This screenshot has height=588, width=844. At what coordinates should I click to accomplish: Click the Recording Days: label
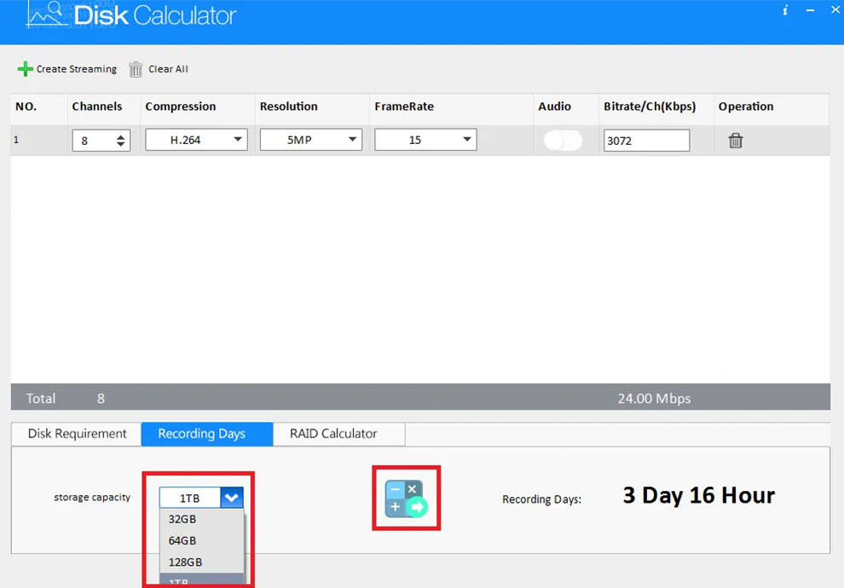(x=541, y=499)
